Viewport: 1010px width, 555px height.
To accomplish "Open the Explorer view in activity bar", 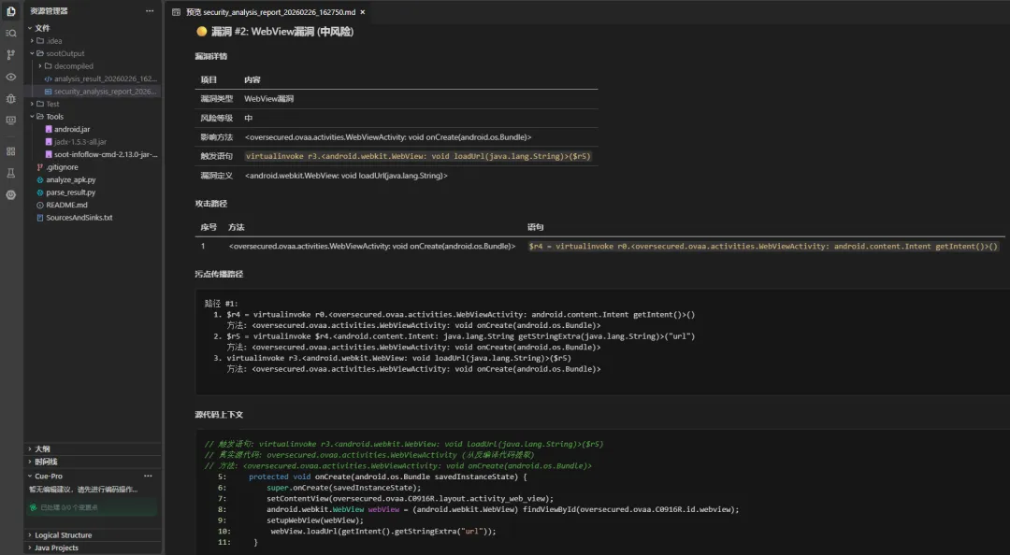I will click(x=11, y=11).
